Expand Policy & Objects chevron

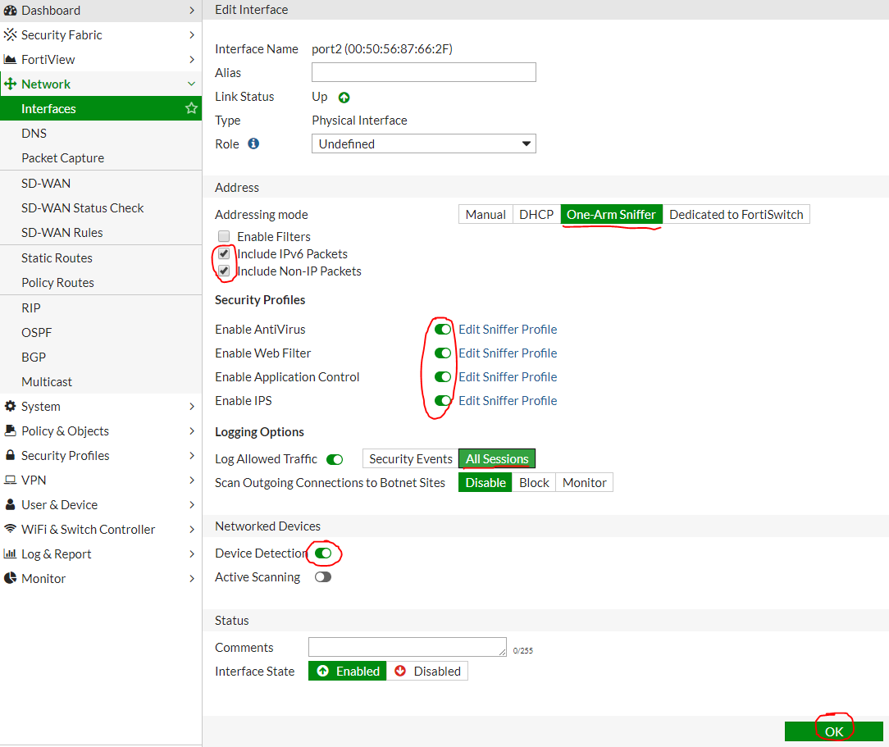[x=192, y=430]
